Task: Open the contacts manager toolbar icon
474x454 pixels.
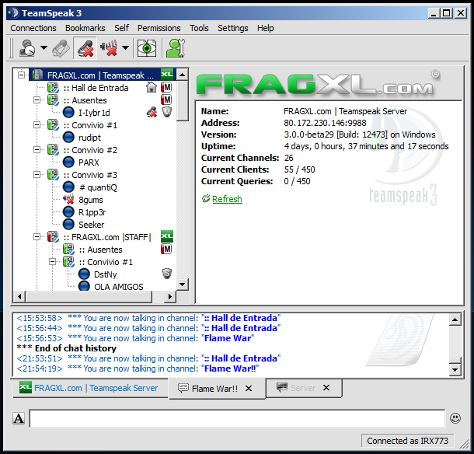Action: pyautogui.click(x=176, y=48)
